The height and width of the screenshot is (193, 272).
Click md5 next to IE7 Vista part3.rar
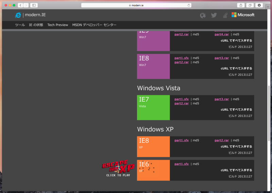tap(236, 99)
